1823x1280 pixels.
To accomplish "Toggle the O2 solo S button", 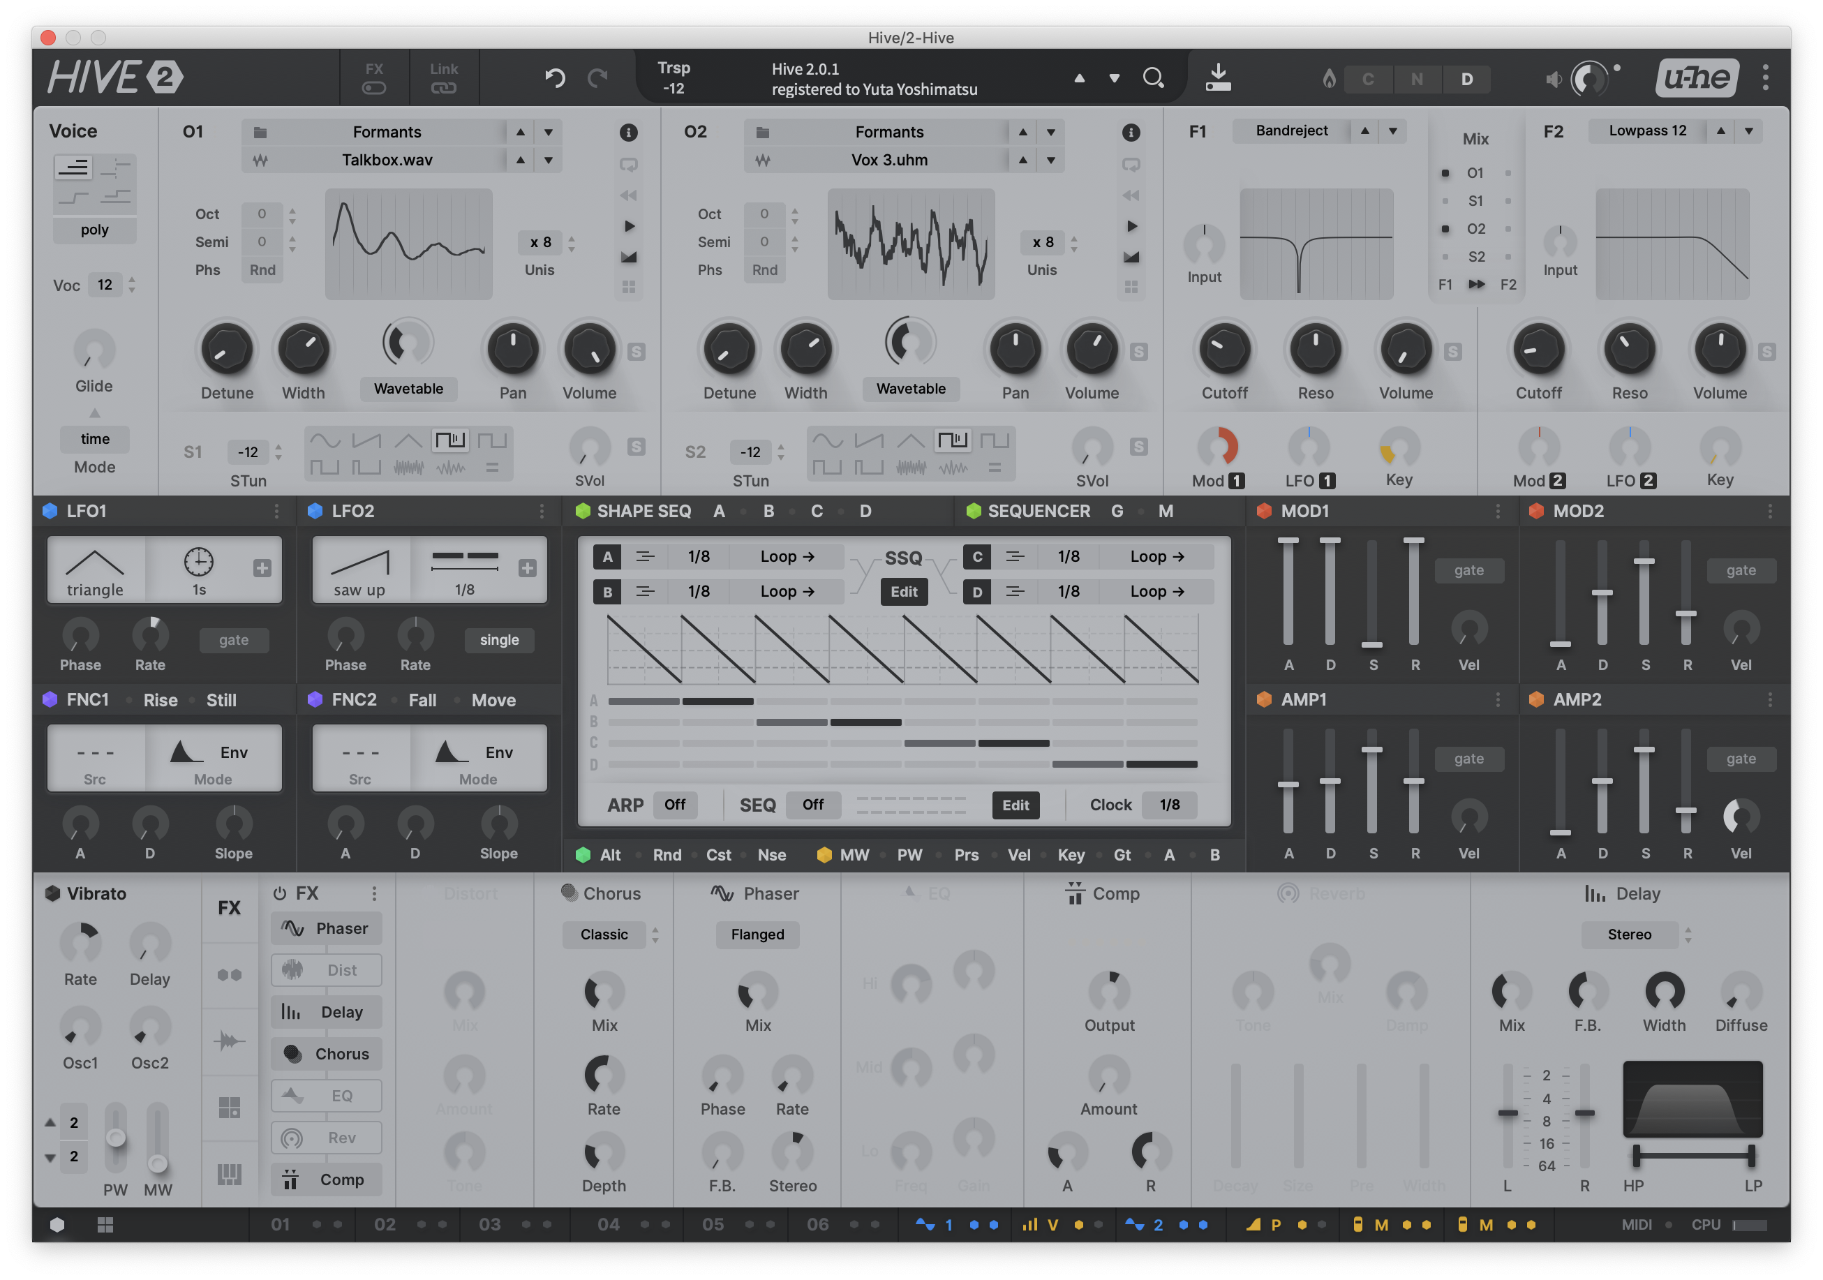I will click(1138, 351).
